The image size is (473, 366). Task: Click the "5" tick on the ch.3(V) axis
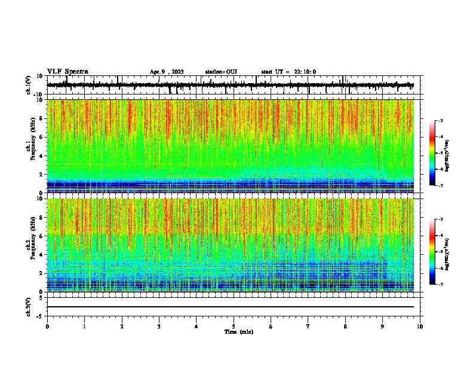(x=41, y=297)
